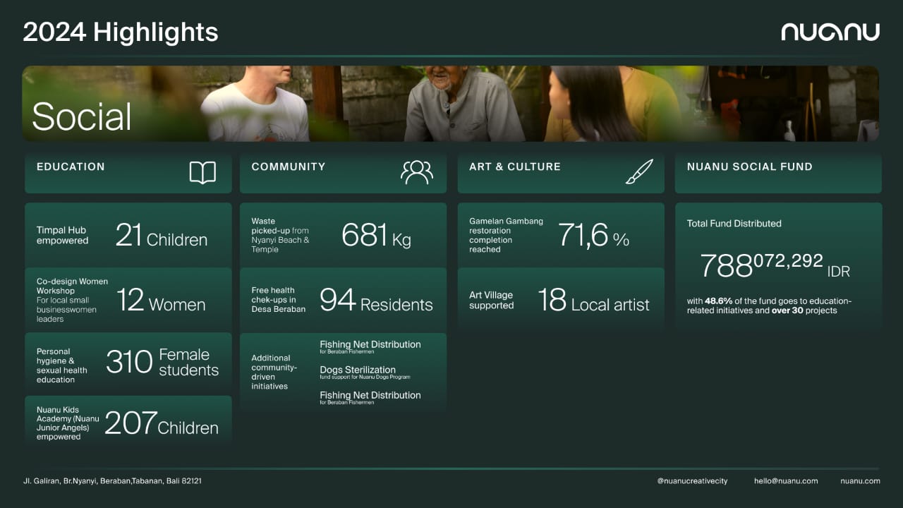Click the Social banner photo

point(451,104)
